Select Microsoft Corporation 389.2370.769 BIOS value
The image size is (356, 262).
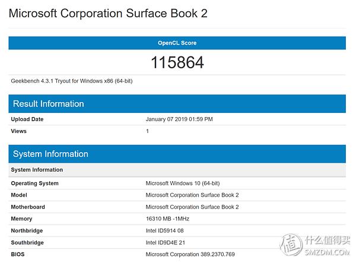coord(190,254)
